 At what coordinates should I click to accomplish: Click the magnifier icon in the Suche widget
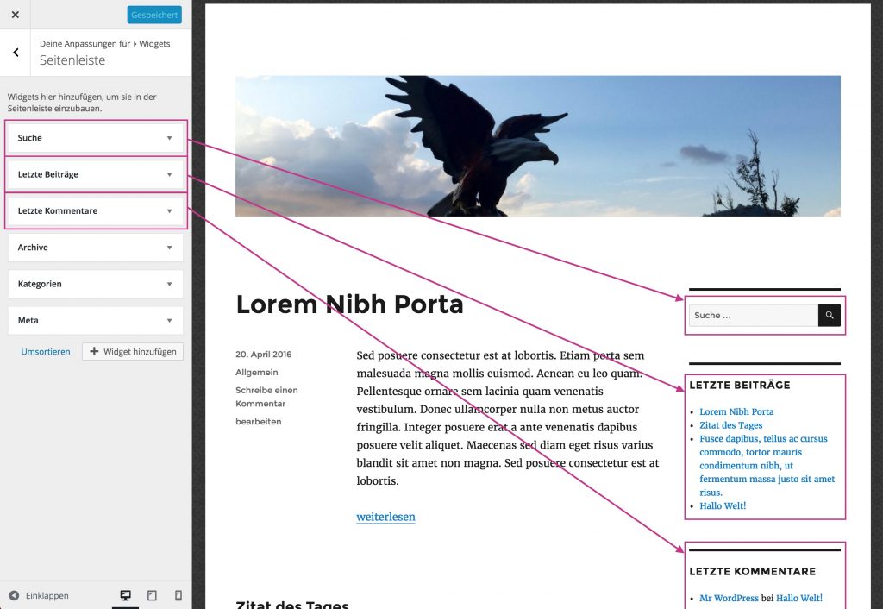click(x=829, y=316)
